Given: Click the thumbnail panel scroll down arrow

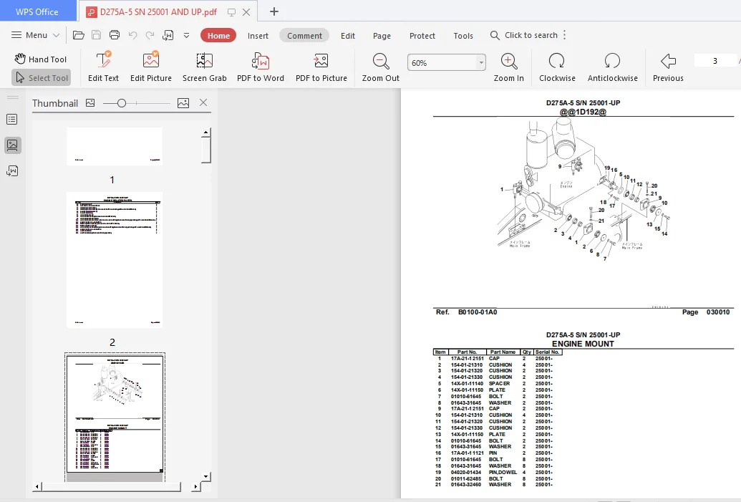Looking at the screenshot, I should [205, 476].
